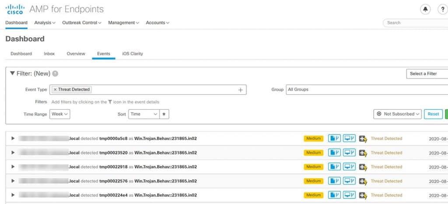Switch to the Dashboard sub-tab
Screen dimensions: 448x204
(21, 54)
